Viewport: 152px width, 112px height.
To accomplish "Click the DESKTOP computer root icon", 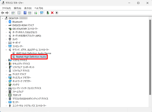I will pos(6,18).
